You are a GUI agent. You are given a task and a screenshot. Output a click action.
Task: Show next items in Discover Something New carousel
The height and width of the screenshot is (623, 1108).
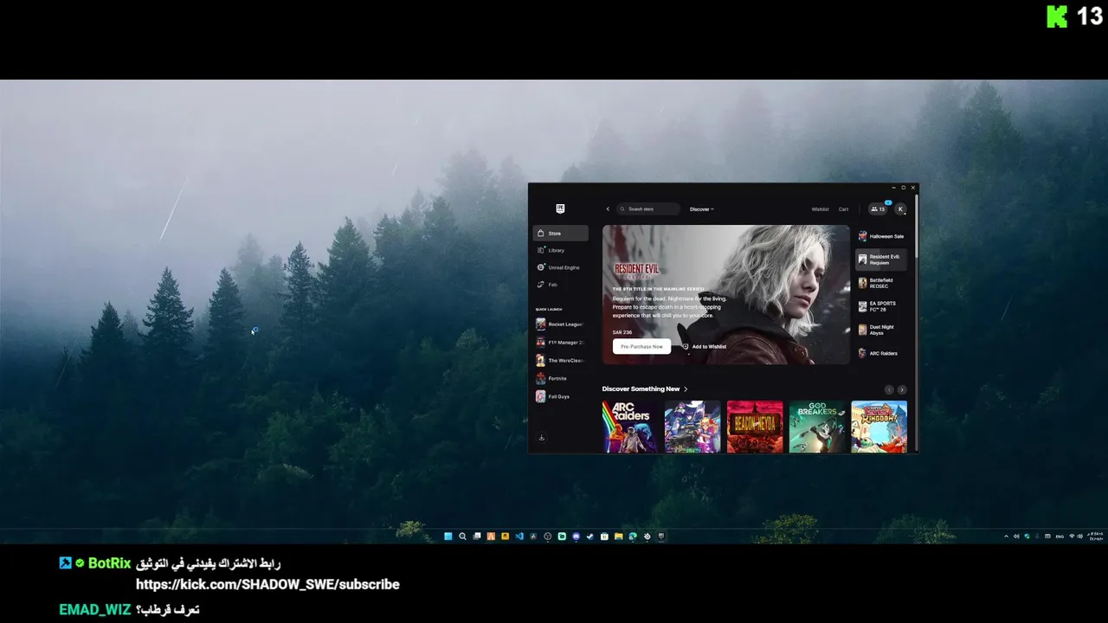[902, 390]
